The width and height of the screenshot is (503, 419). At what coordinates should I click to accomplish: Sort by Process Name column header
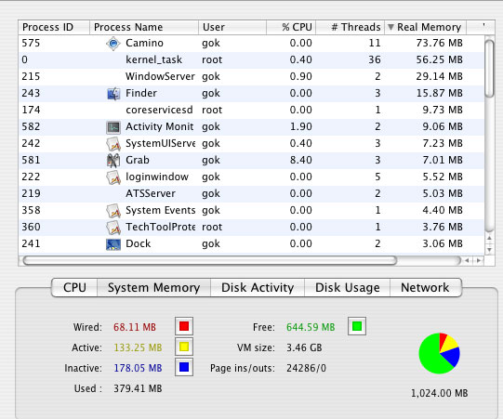(x=144, y=27)
